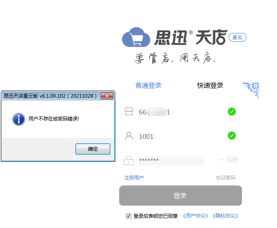Viewport: 277px width, 228px height.
Task: Uncheck the 登录后表明您已同意 checkbox
Action: [x=128, y=216]
